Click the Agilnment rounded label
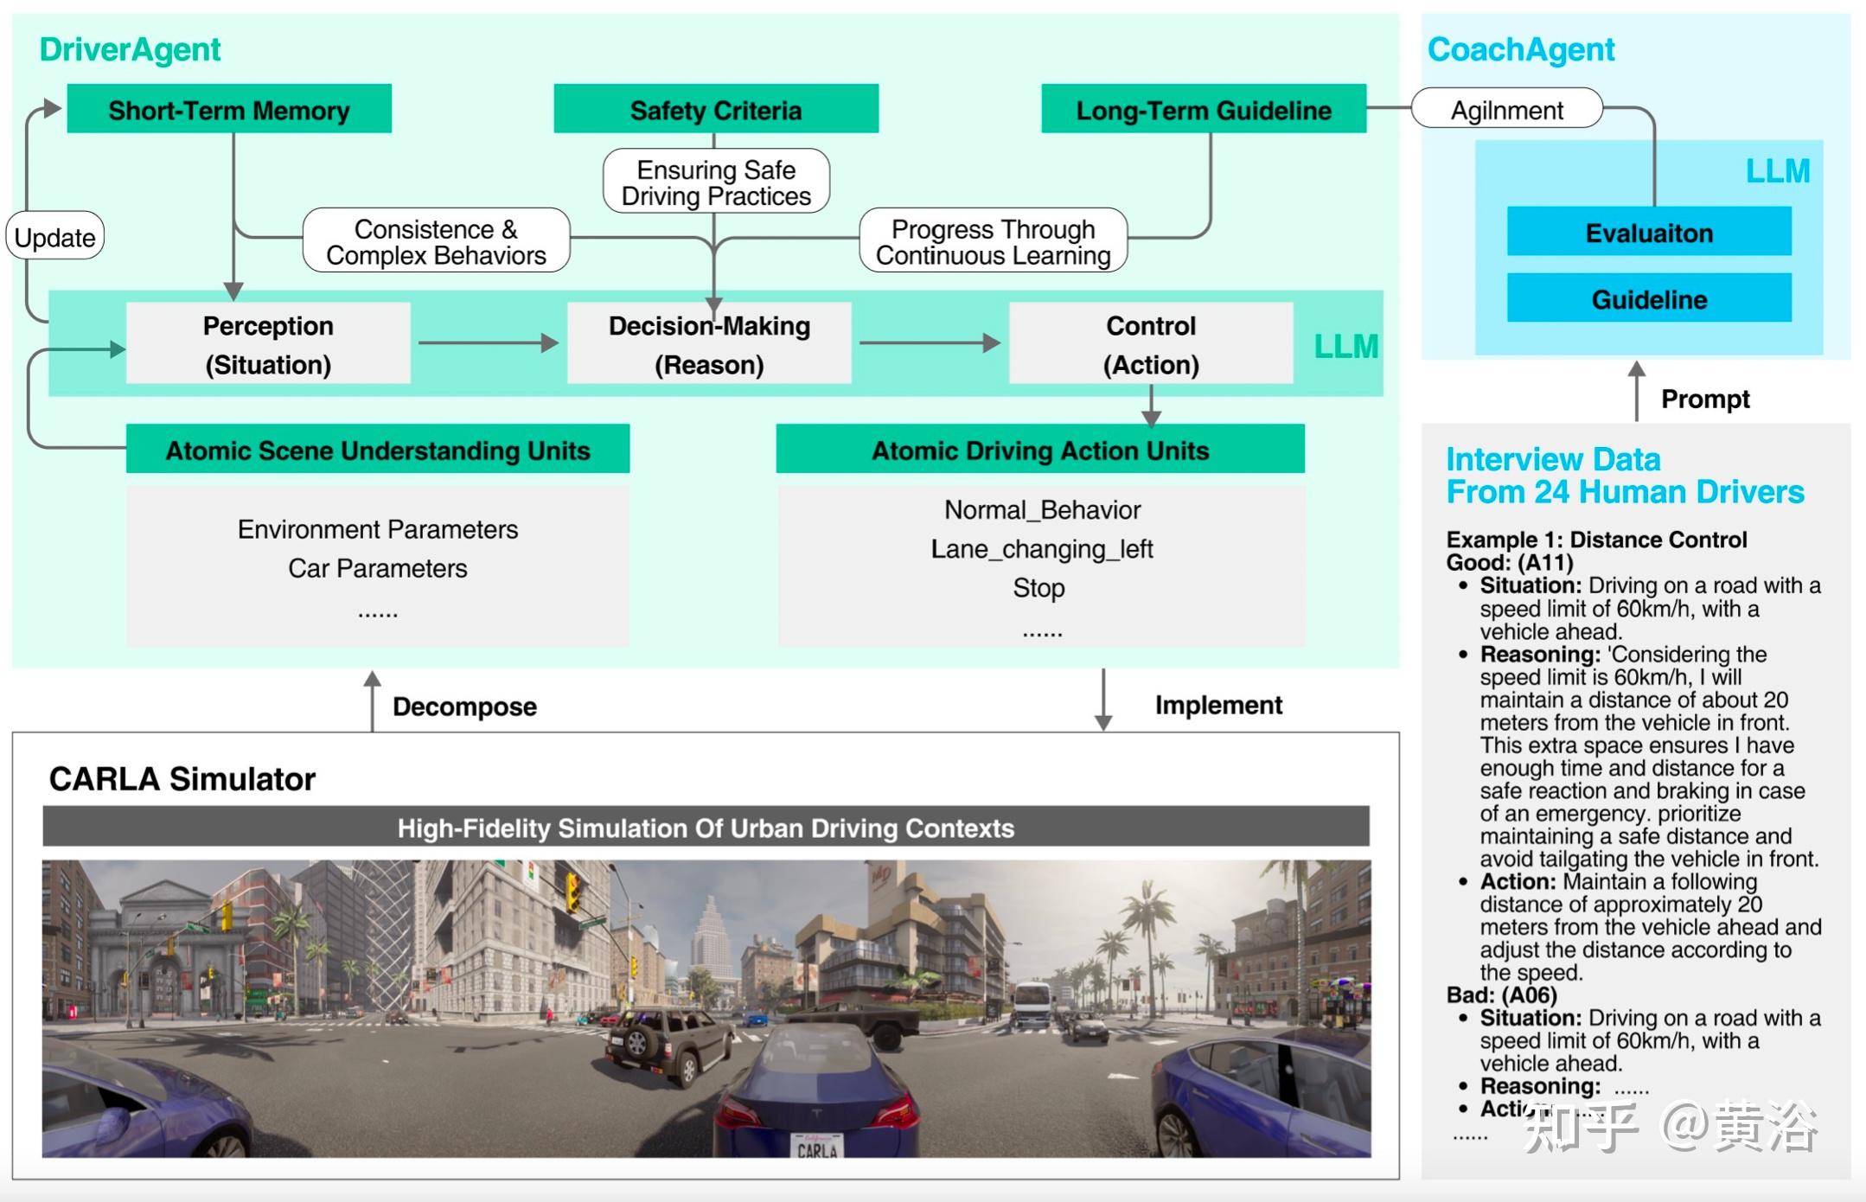 click(x=1506, y=110)
